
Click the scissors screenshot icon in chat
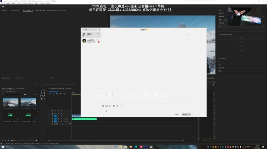point(117,105)
